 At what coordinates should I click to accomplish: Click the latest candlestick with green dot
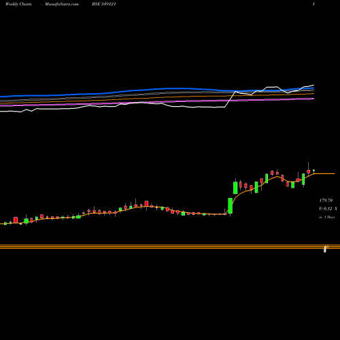pyautogui.click(x=313, y=171)
